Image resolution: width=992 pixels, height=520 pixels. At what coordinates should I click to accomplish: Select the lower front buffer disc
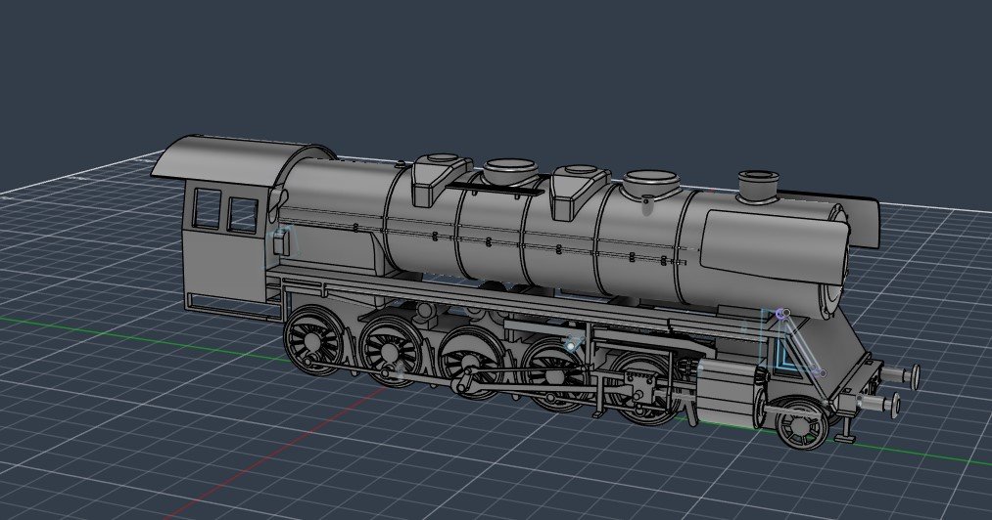(896, 403)
